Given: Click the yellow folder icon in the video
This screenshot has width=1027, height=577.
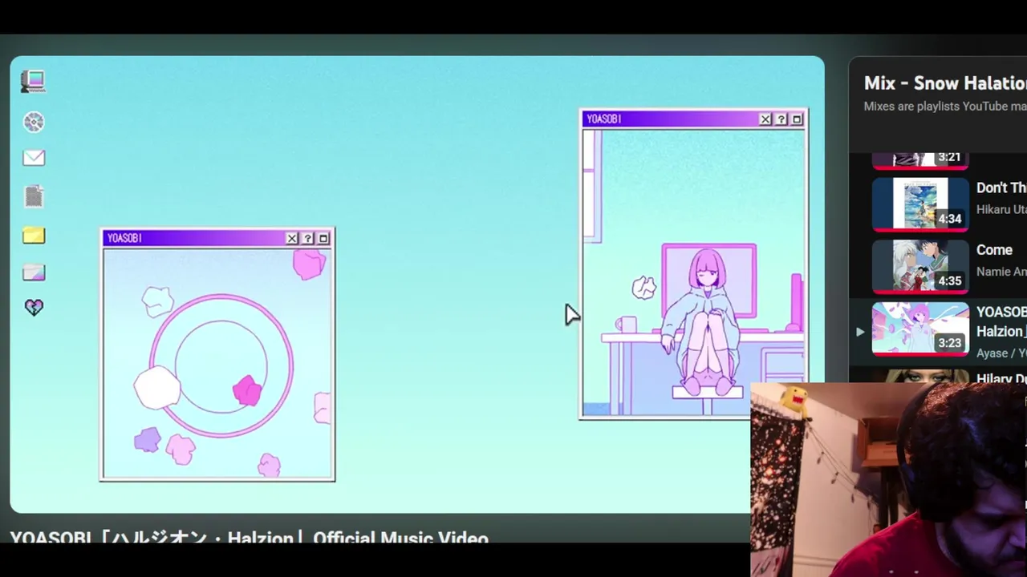Looking at the screenshot, I should click(x=34, y=236).
